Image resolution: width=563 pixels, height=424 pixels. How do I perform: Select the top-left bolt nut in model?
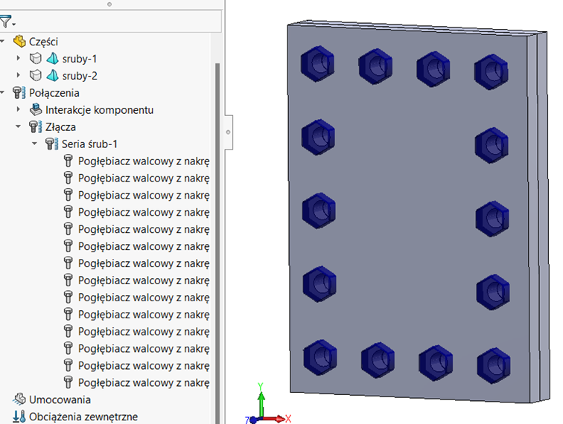pos(317,63)
